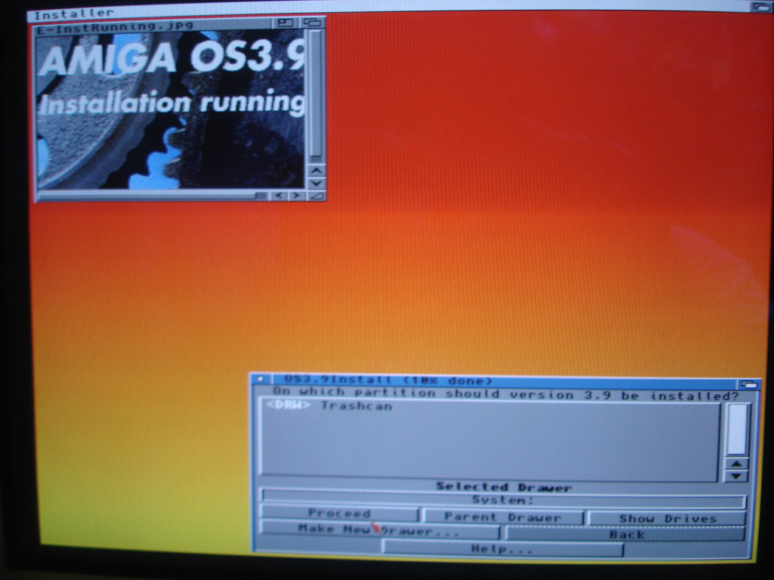
Task: Click the up arrow in the E-InstRunning.jpg window
Action: point(316,171)
